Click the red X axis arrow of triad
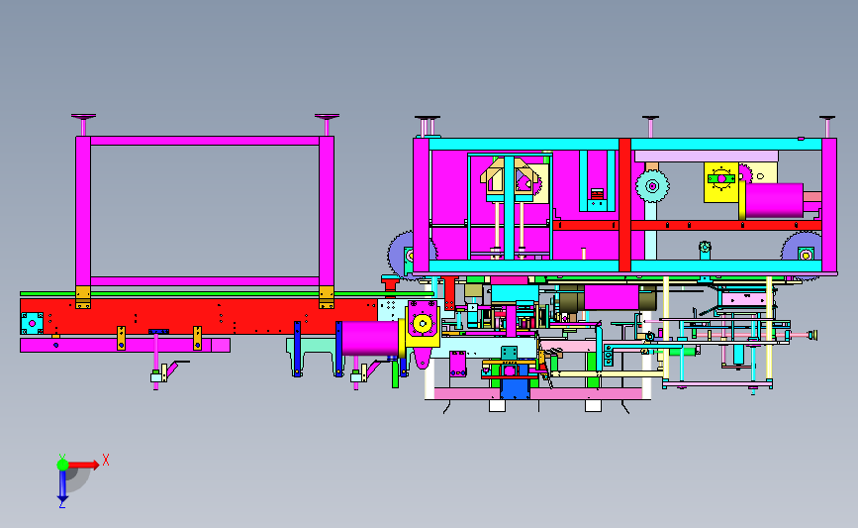 click(84, 465)
